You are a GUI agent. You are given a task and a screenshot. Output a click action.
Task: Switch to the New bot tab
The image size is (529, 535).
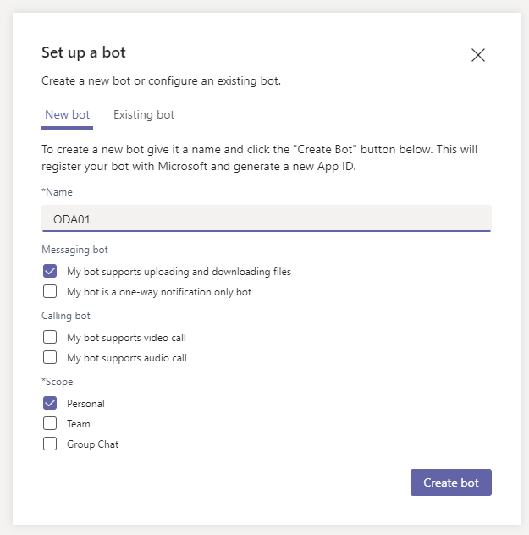67,115
